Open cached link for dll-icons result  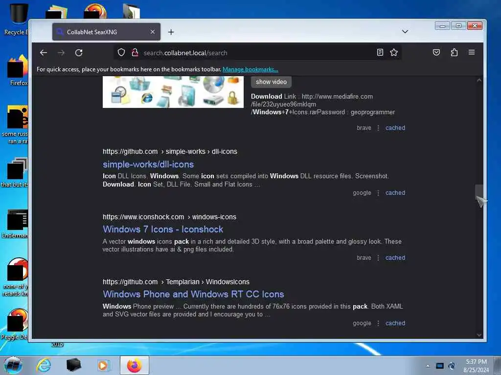point(395,192)
